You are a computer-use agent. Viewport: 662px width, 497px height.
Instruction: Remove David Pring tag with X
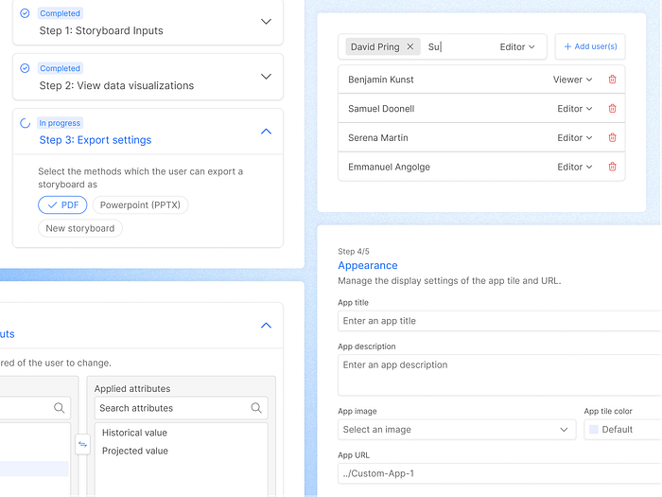(409, 46)
